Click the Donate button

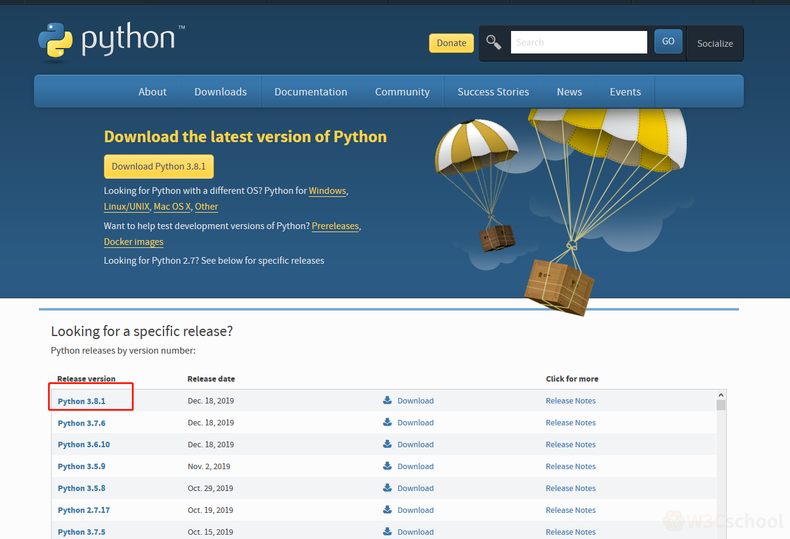tap(451, 43)
